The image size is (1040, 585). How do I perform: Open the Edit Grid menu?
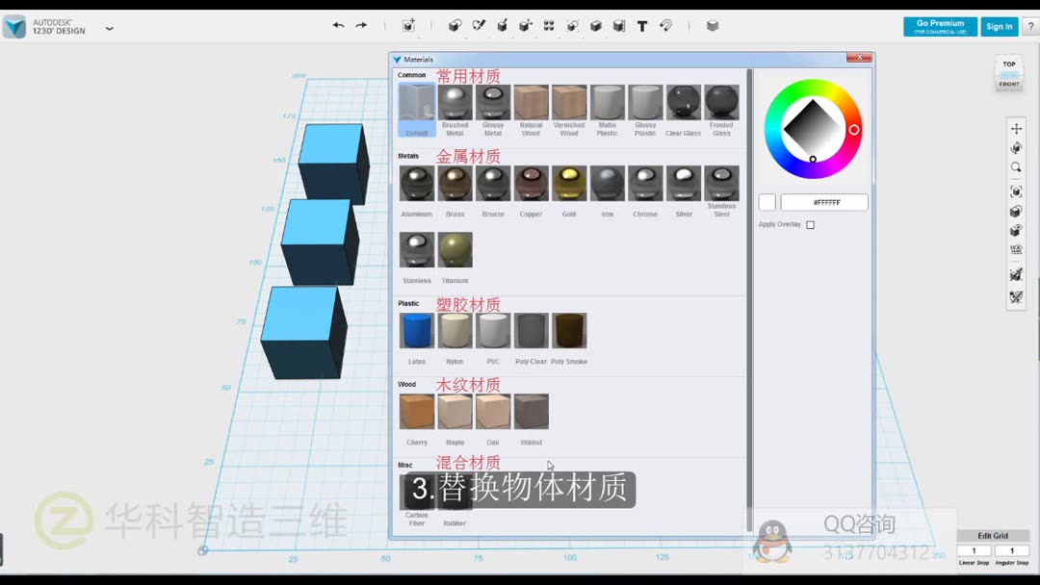coord(993,535)
